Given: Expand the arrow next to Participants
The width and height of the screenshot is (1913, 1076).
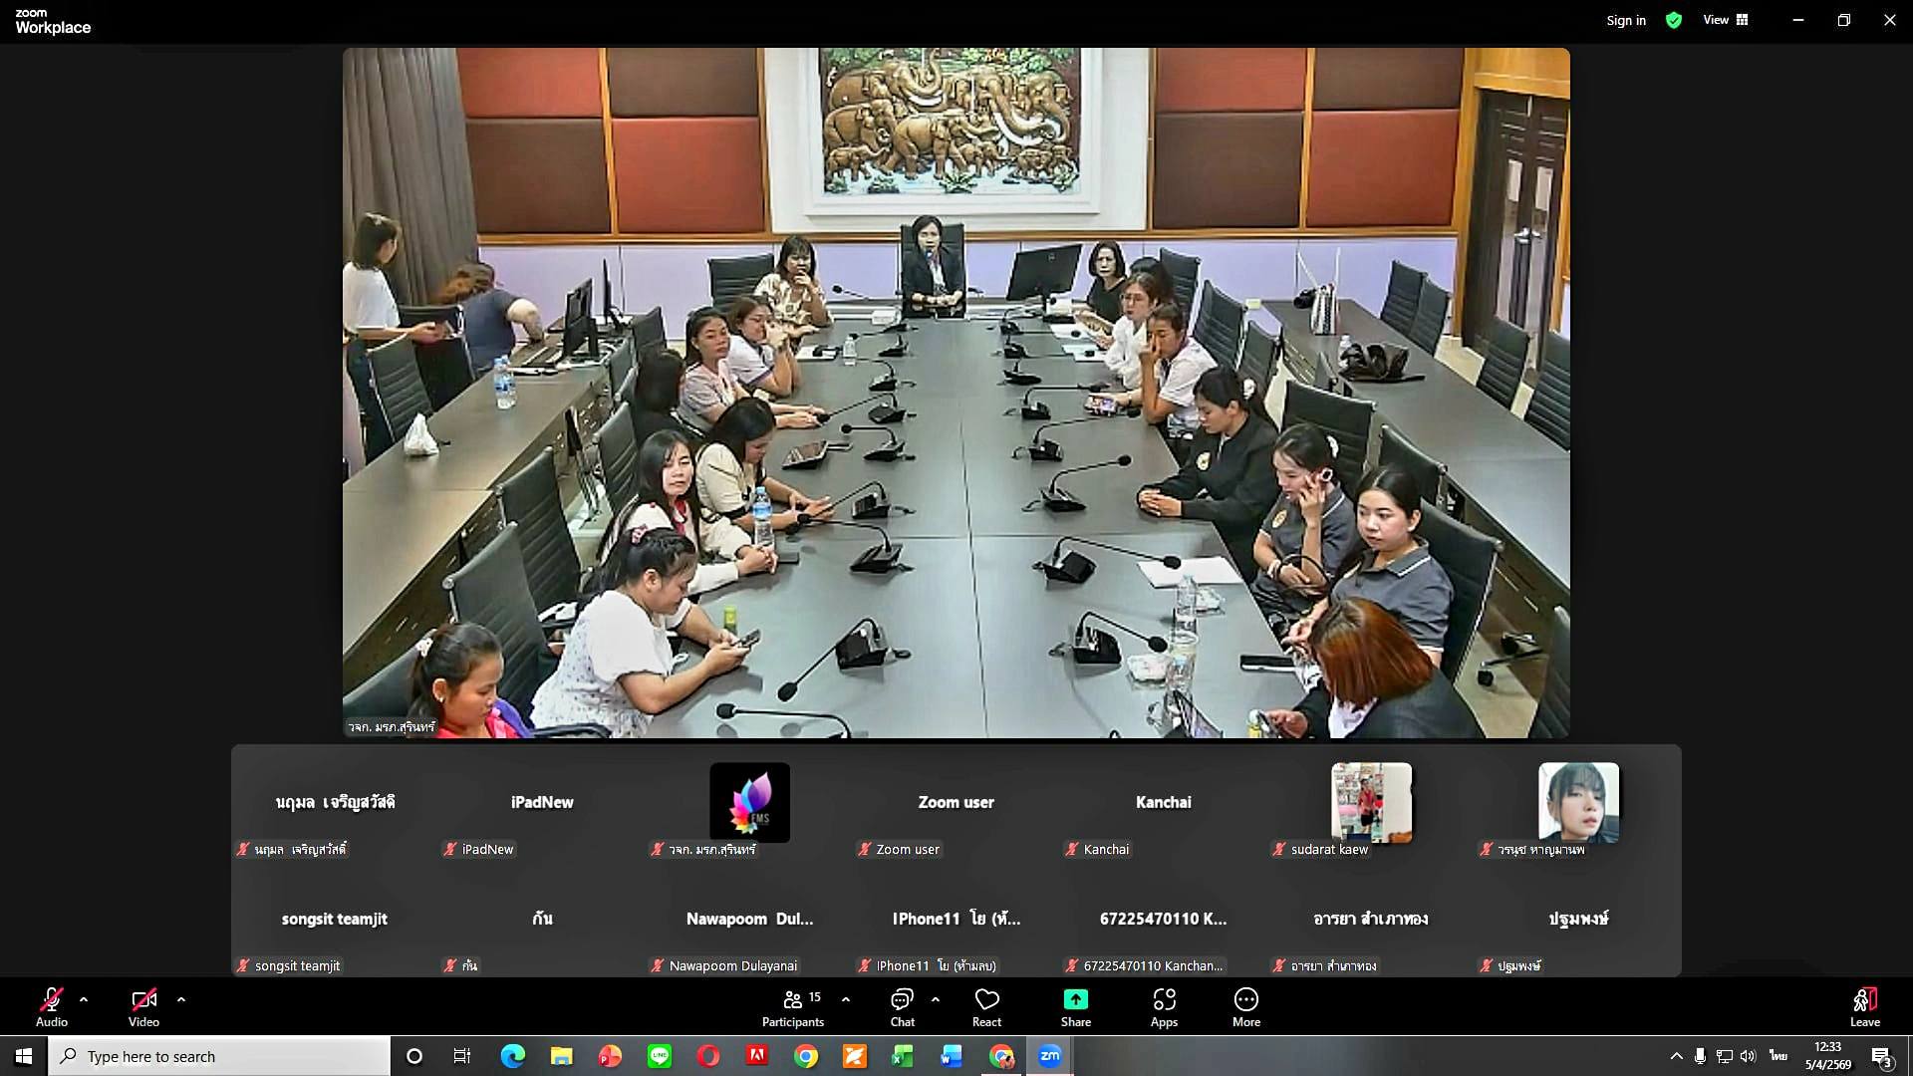Looking at the screenshot, I should tap(846, 998).
